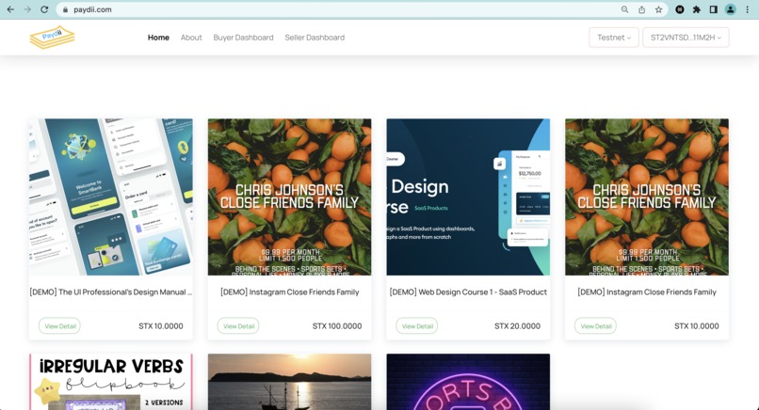Open the Web Design Course SaaS thumbnail
The height and width of the screenshot is (410, 759).
pos(468,197)
